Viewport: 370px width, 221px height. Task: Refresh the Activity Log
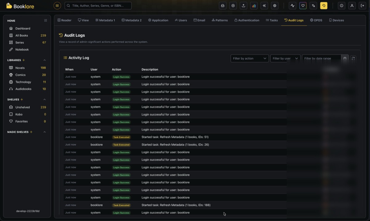click(353, 58)
